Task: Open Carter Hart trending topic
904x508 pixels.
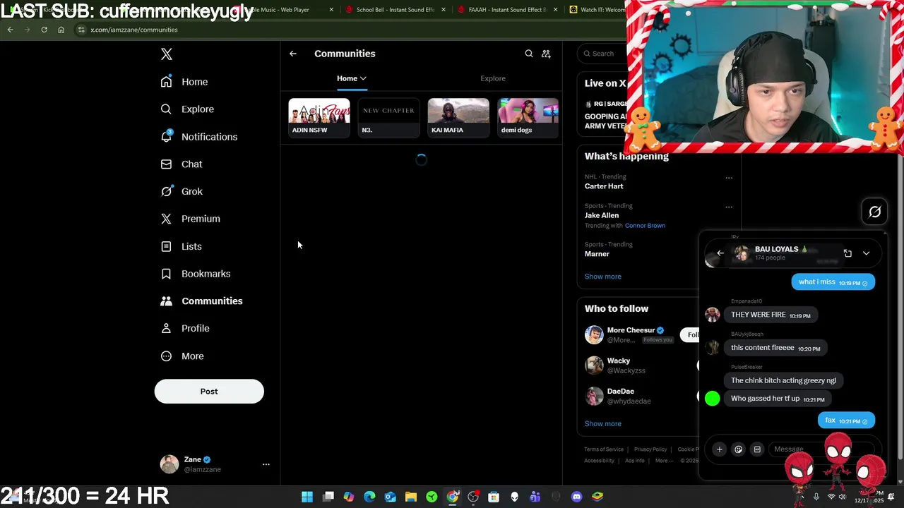Action: pos(604,186)
